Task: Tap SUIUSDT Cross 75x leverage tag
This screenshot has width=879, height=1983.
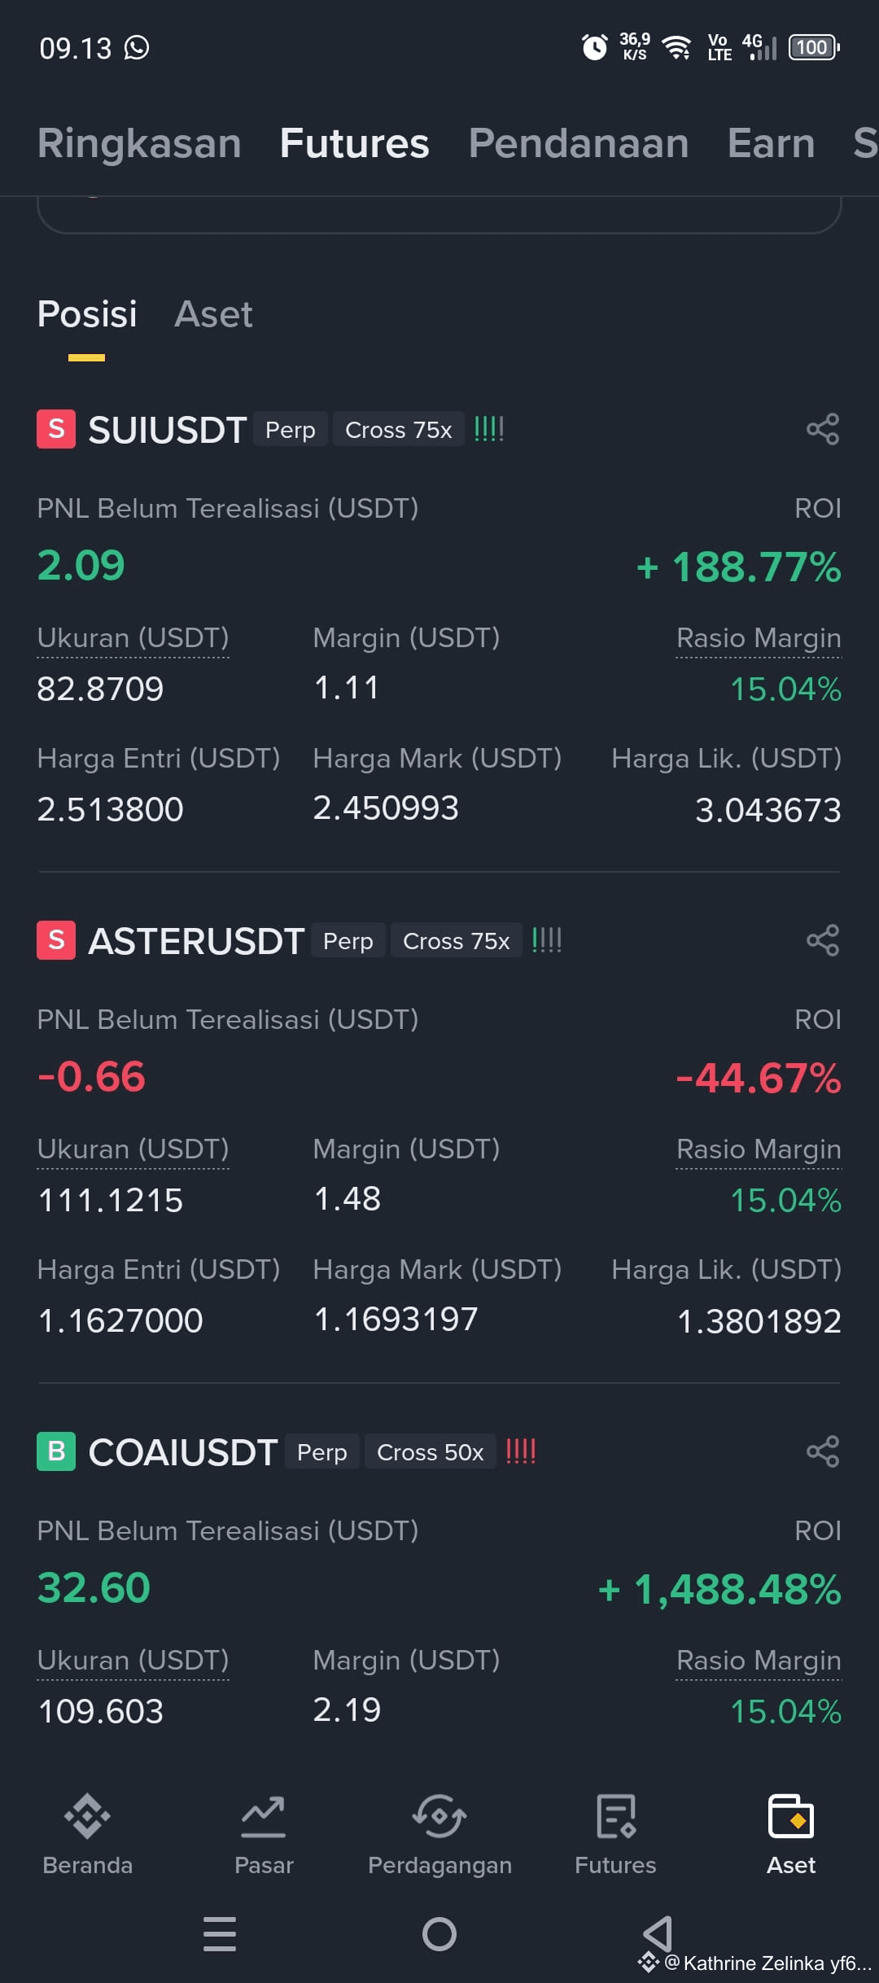Action: tap(399, 429)
